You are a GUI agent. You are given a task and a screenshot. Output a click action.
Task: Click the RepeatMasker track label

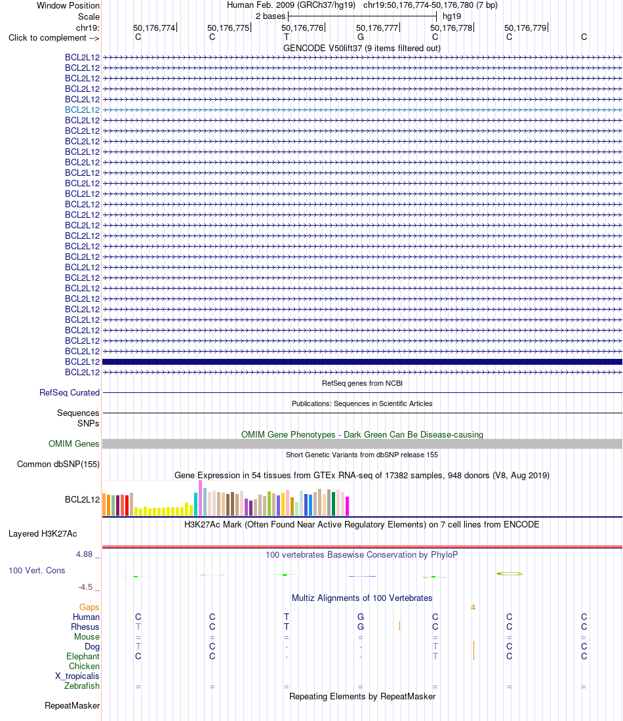click(x=72, y=706)
